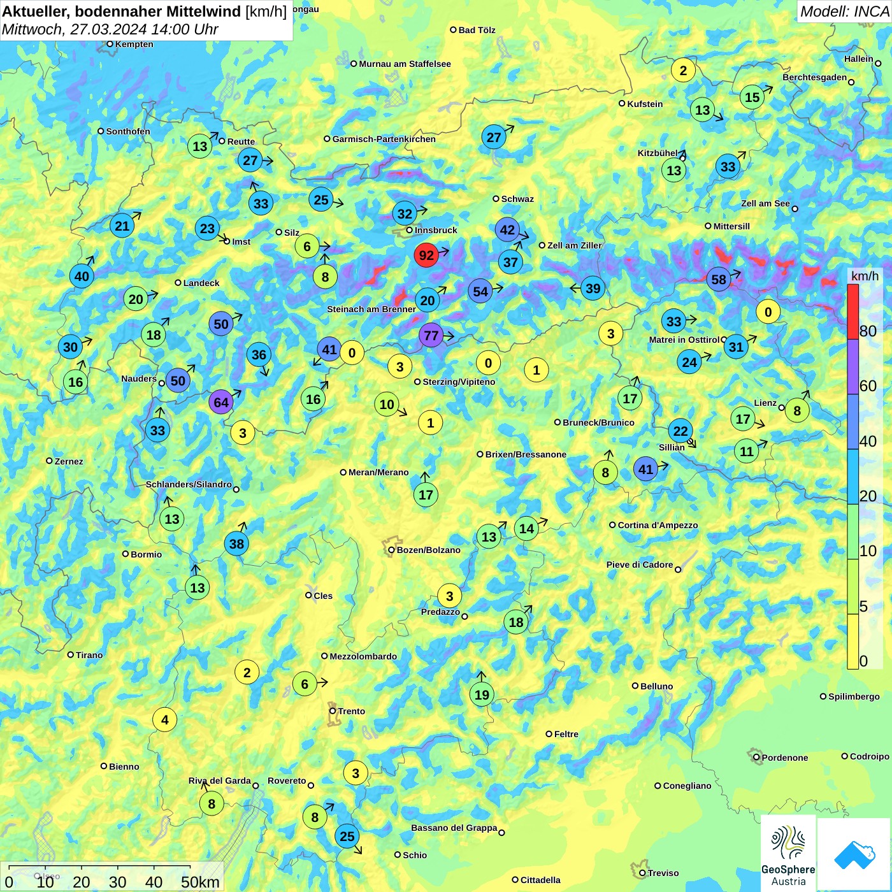Select the purple 60-80 legend swatch
The image size is (892, 892).
click(x=853, y=366)
